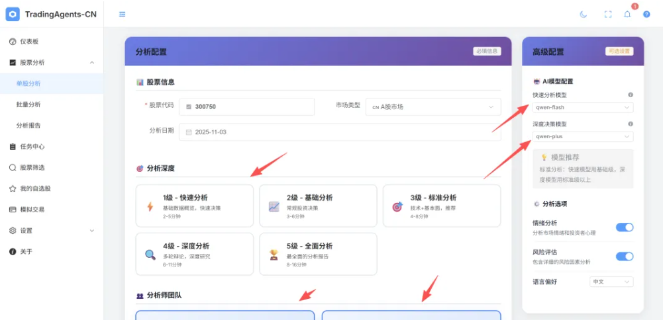
Task: Open the notification bell
Action: tap(627, 14)
